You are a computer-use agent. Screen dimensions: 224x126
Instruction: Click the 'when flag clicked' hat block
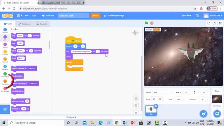(x=73, y=40)
